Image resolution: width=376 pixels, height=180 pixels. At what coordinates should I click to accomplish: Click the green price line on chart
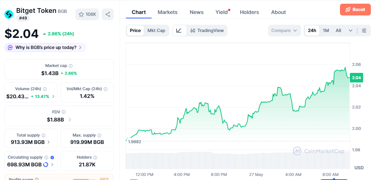[x=237, y=104]
